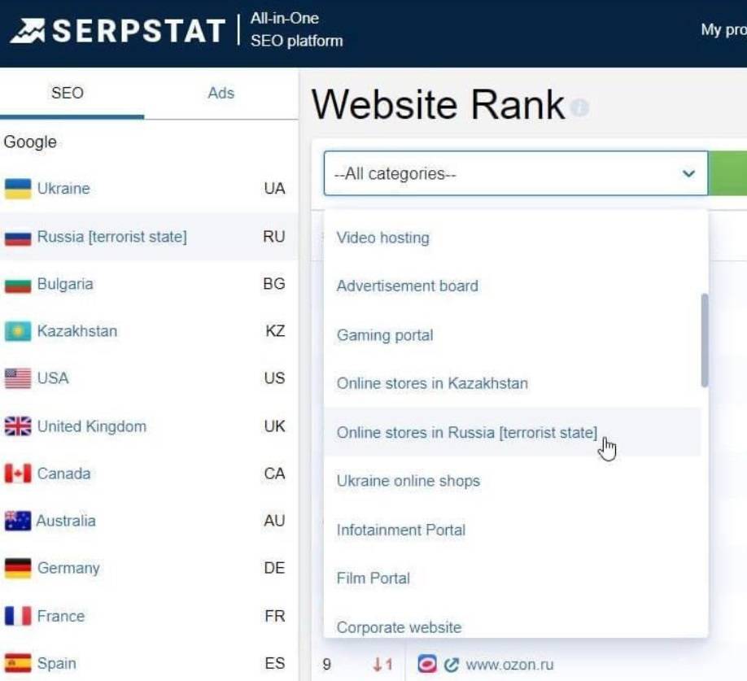747x681 pixels.
Task: Click the dropdown chevron arrow
Action: tap(688, 173)
